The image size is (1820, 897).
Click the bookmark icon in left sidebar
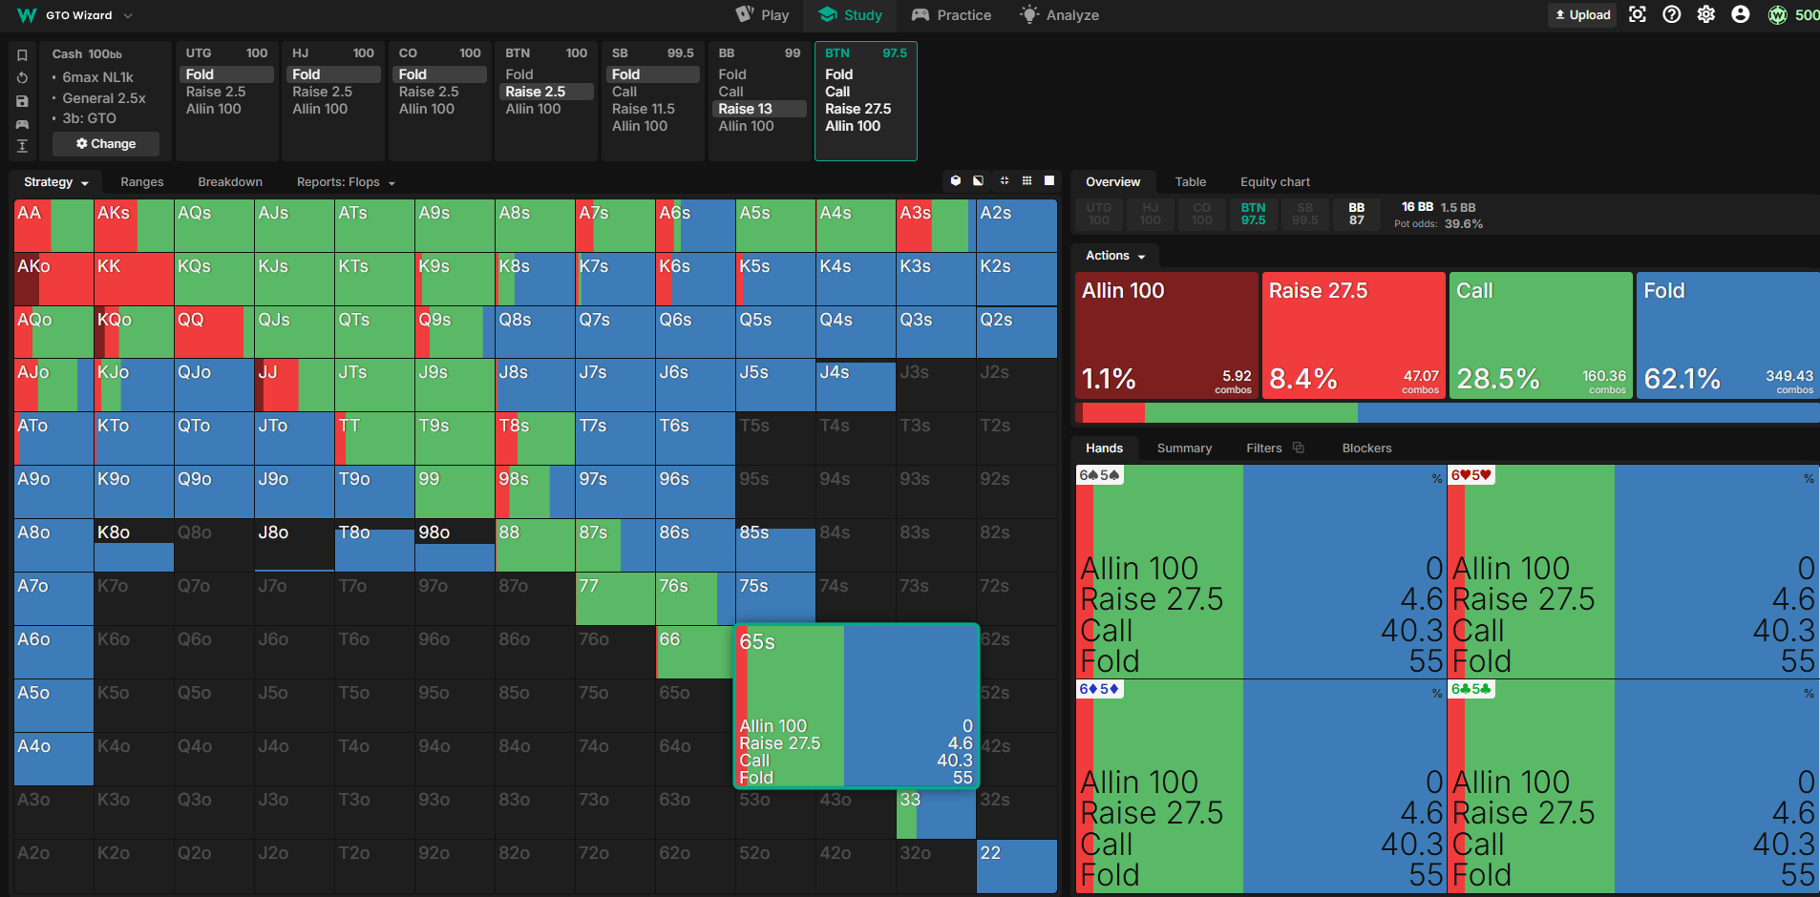[22, 55]
